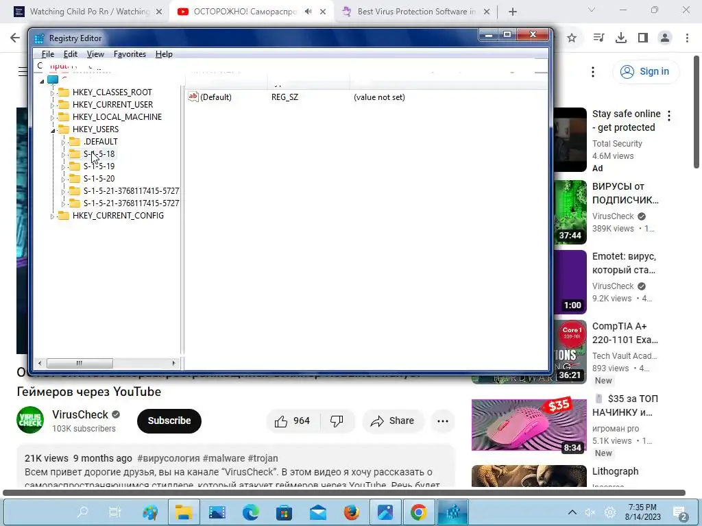Like the video with 964 likes
The width and height of the screenshot is (702, 526).
293,421
